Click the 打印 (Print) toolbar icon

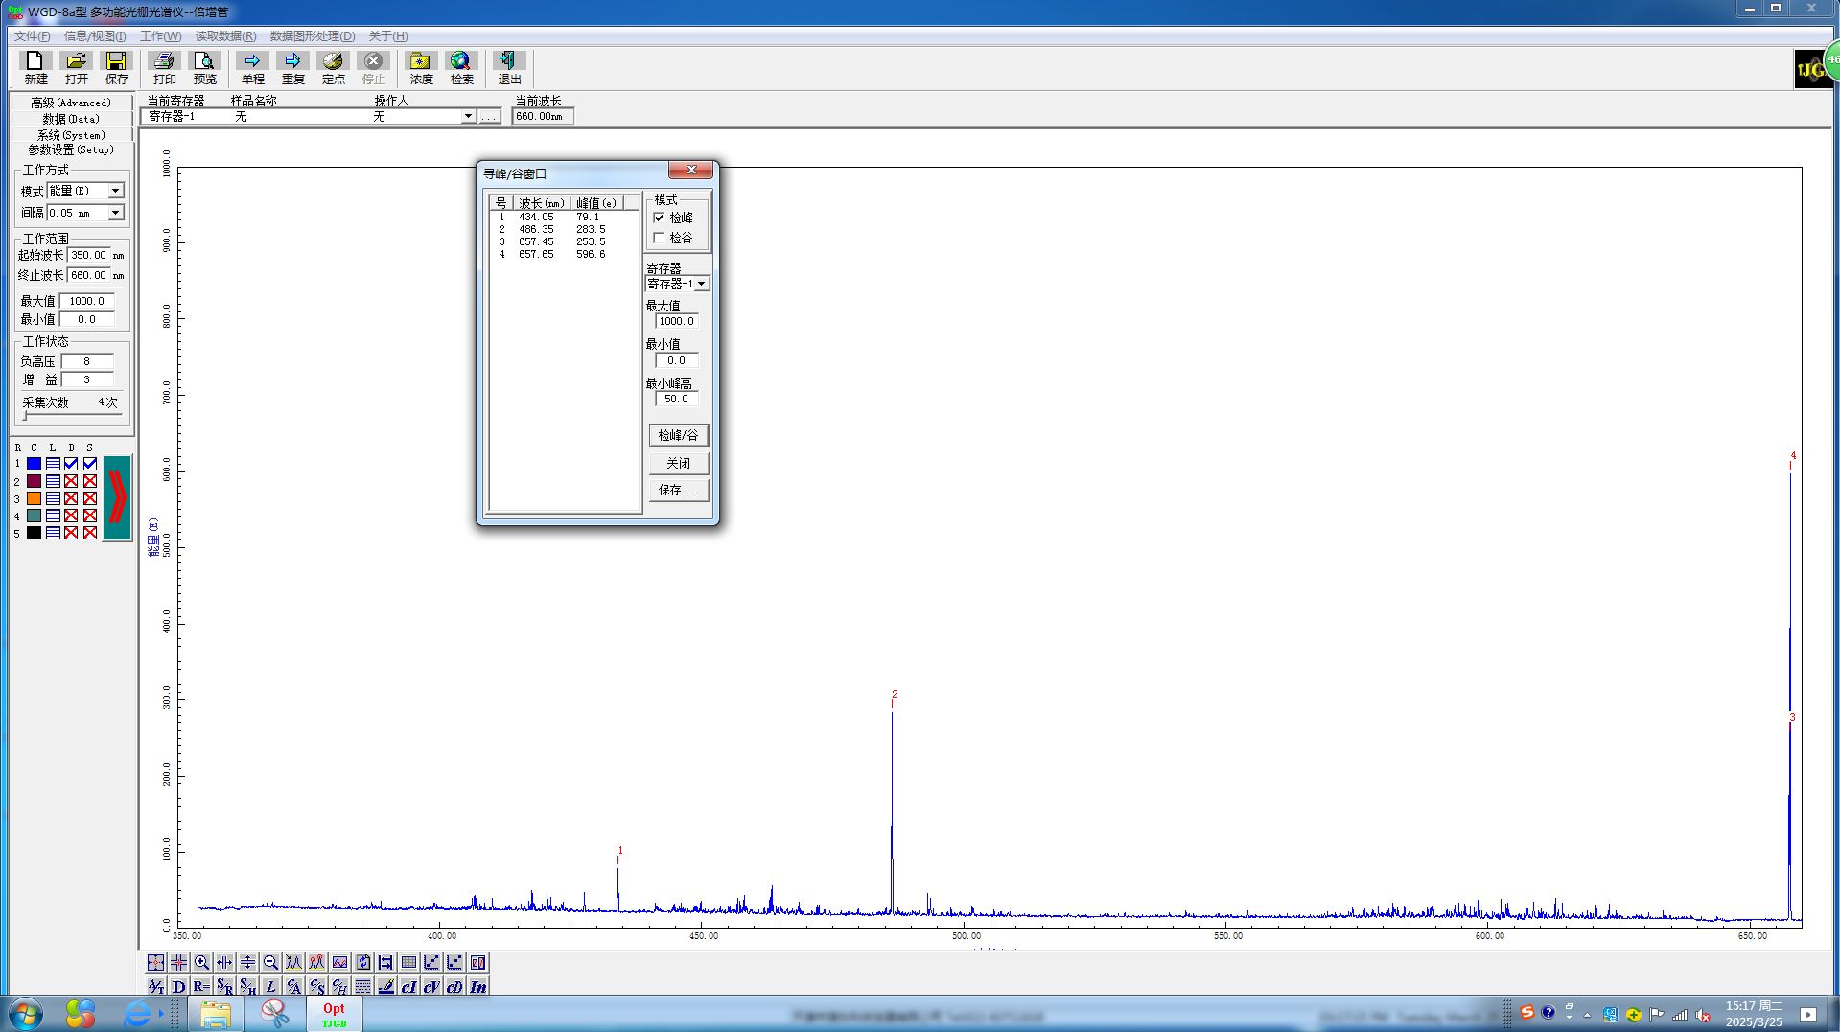coord(164,68)
